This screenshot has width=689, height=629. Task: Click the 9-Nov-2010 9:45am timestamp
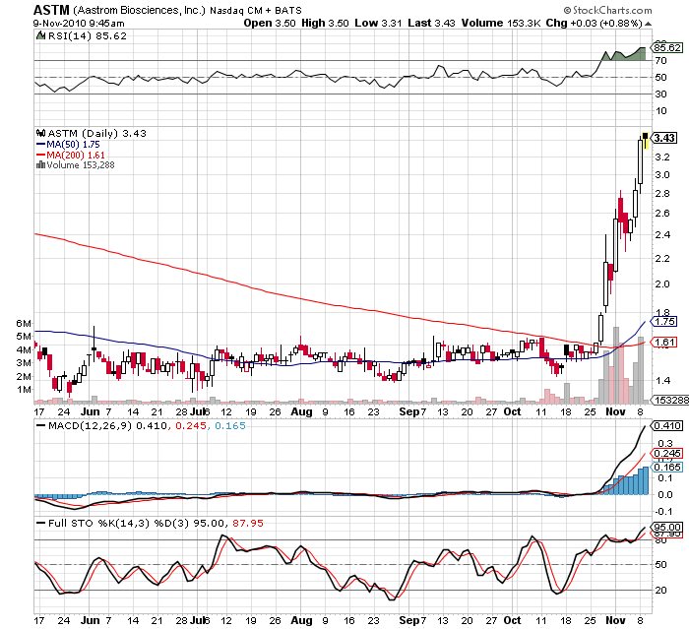pyautogui.click(x=79, y=24)
